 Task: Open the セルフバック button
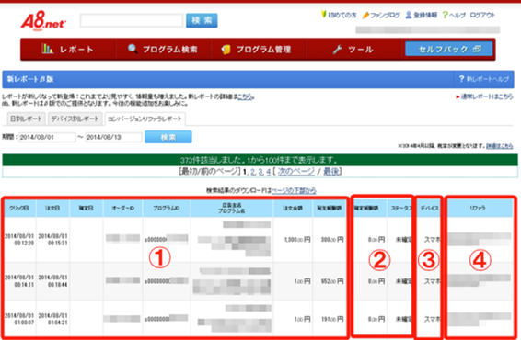point(448,49)
